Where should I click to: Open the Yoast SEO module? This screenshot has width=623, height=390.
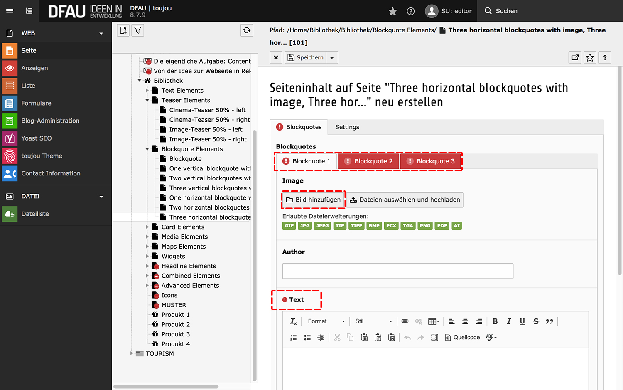tap(56, 138)
